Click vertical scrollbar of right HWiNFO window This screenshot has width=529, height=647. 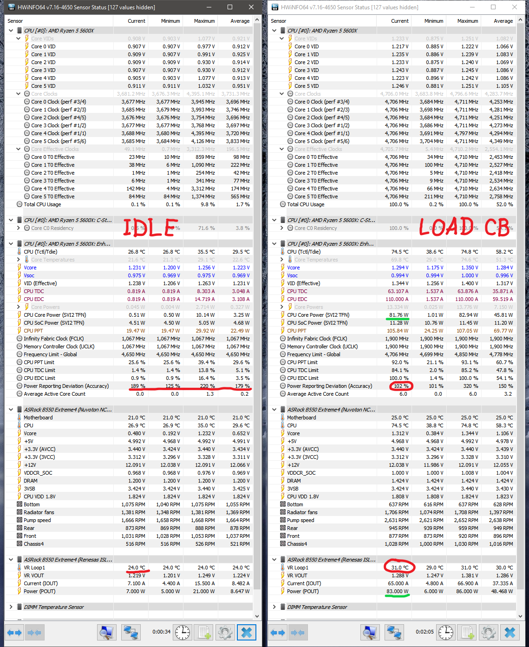tap(521, 307)
